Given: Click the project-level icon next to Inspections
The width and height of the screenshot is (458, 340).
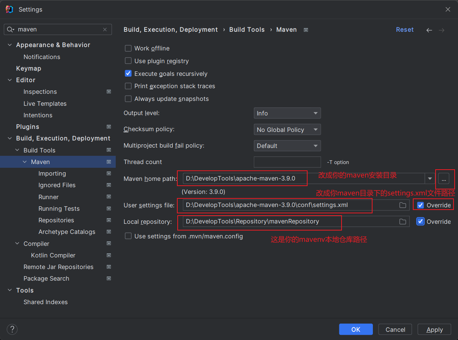Looking at the screenshot, I should (109, 92).
